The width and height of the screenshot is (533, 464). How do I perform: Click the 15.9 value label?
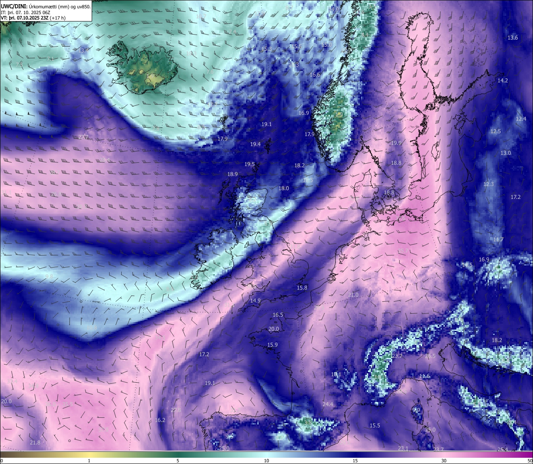tap(272, 345)
